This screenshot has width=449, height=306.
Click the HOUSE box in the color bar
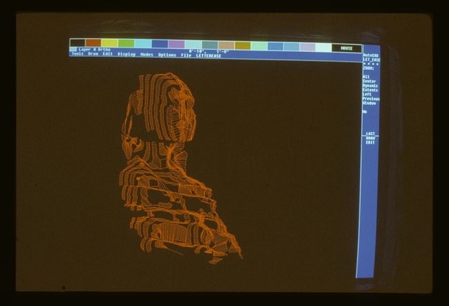pyautogui.click(x=346, y=48)
